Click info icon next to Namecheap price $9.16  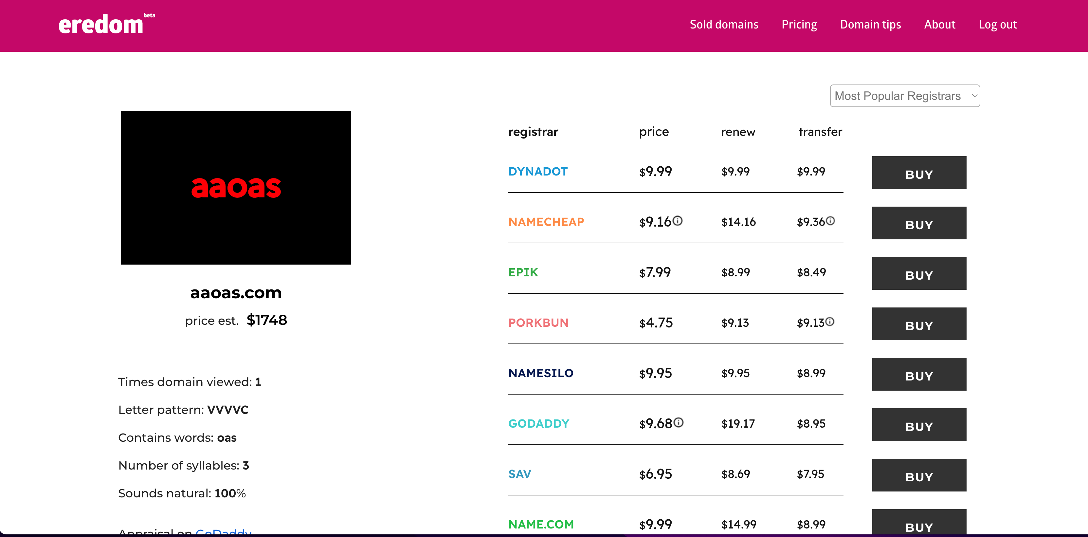pyautogui.click(x=678, y=221)
